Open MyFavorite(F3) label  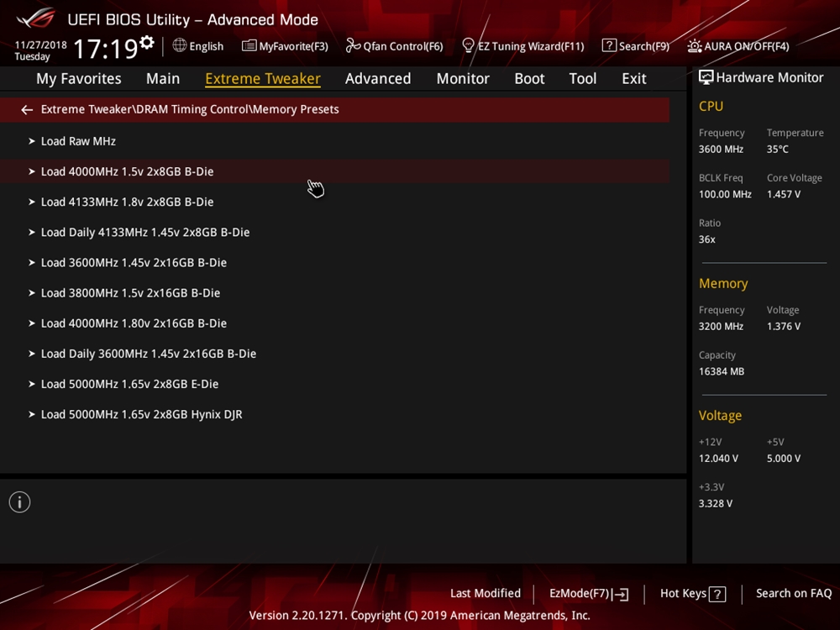click(293, 46)
